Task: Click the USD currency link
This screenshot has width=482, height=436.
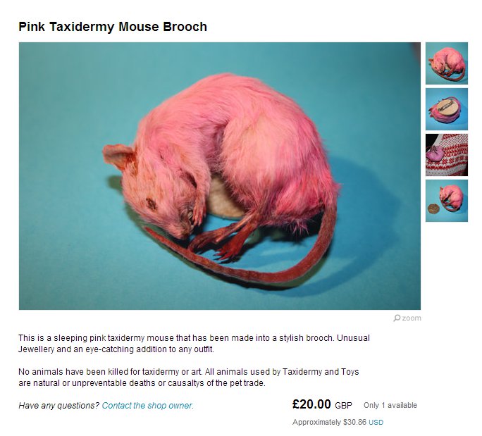Action: 376,423
